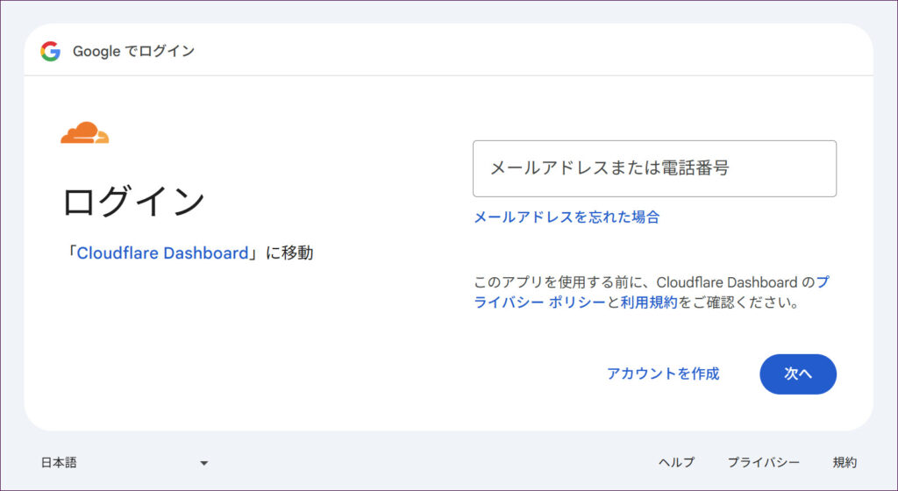This screenshot has height=491, width=898.
Task: Open the footer プライバシー link
Action: pyautogui.click(x=763, y=463)
